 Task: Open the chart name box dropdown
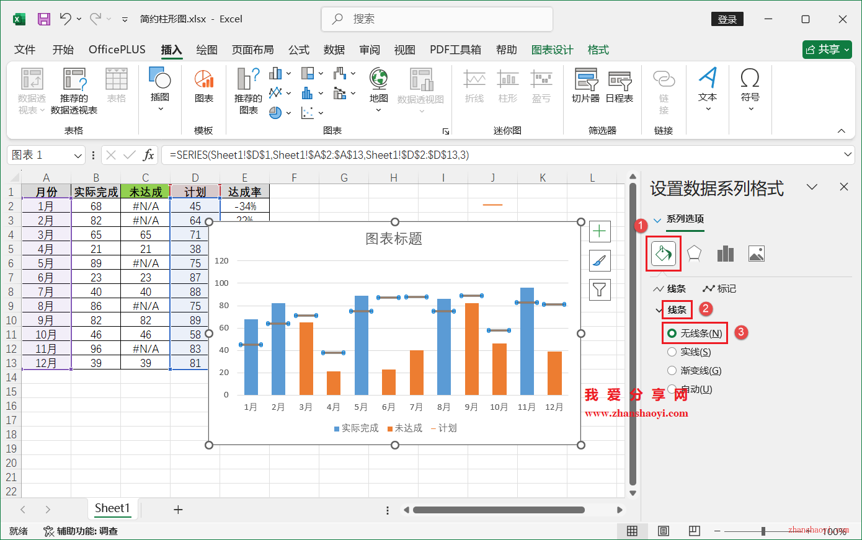77,154
